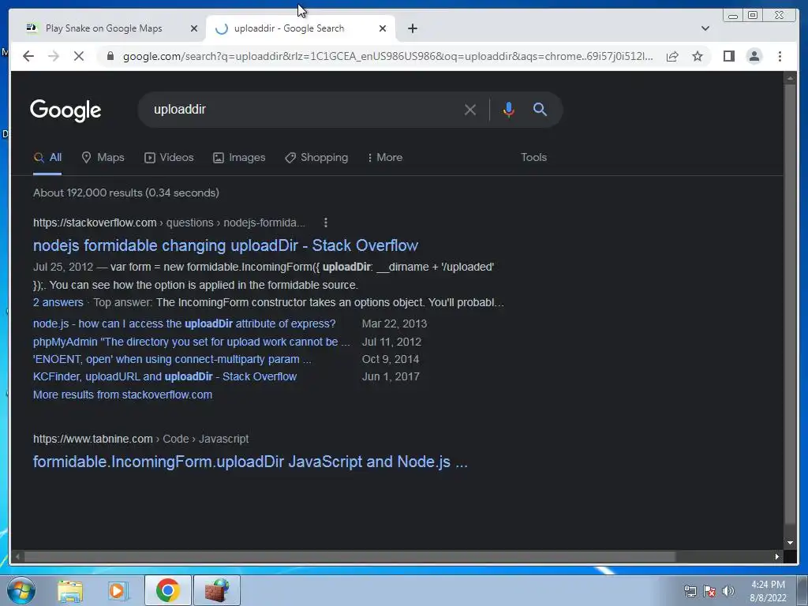Switch to Shopping results
This screenshot has width=808, height=606.
point(316,158)
